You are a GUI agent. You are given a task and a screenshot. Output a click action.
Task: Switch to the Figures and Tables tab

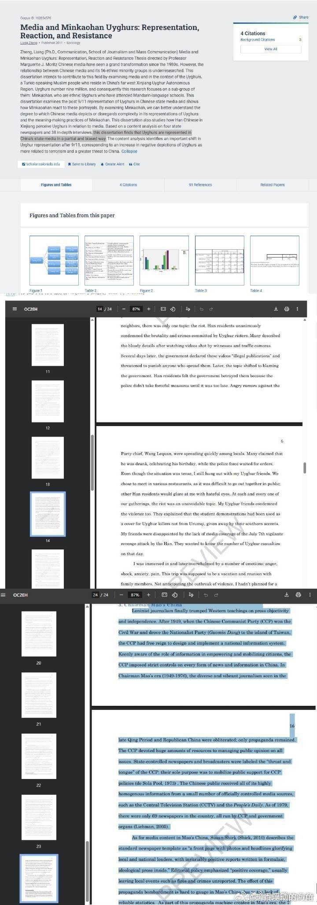pos(56,185)
